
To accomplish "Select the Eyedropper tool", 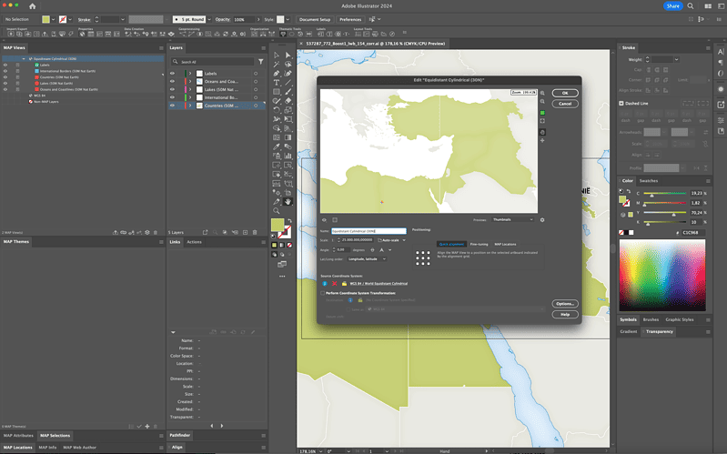I will (x=277, y=146).
